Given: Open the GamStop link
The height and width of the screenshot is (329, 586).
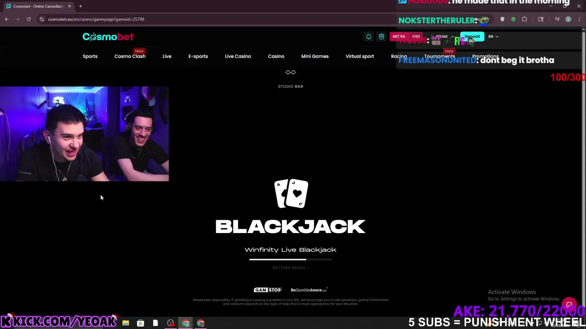Looking at the screenshot, I should click(268, 290).
